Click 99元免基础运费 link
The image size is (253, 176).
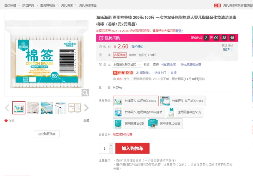pyautogui.click(x=191, y=65)
